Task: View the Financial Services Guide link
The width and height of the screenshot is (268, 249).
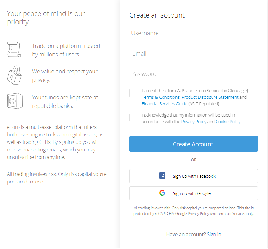Action: (x=164, y=104)
